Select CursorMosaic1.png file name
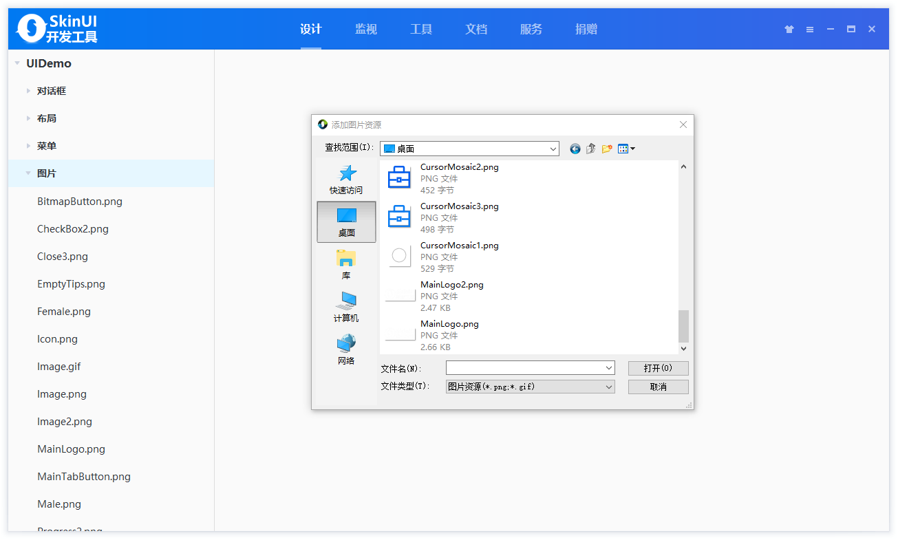The height and width of the screenshot is (540, 898). point(460,246)
